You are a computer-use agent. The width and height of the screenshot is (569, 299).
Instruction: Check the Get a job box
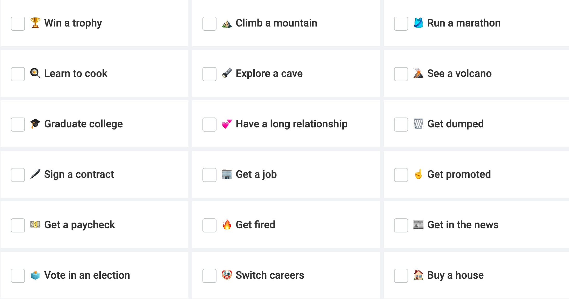pos(209,175)
